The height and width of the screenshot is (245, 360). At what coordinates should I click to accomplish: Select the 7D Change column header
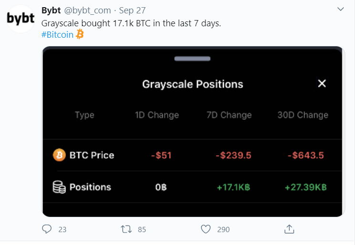coord(229,115)
